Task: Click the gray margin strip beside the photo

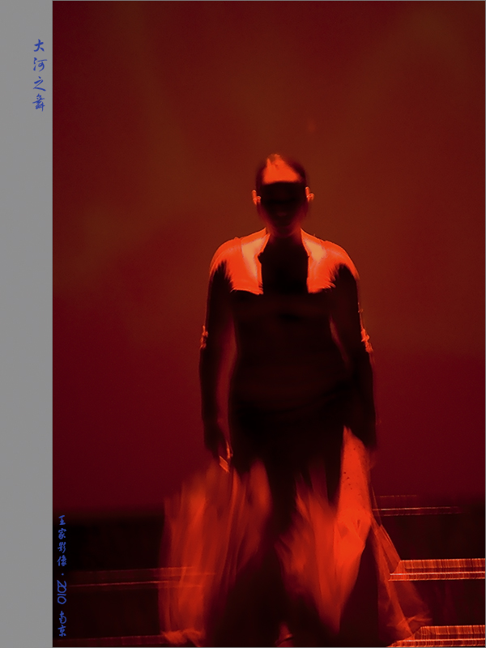Action: pos(26,324)
